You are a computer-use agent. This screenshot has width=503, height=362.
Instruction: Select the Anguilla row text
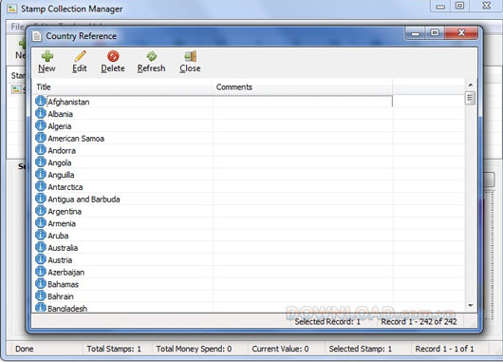(61, 175)
